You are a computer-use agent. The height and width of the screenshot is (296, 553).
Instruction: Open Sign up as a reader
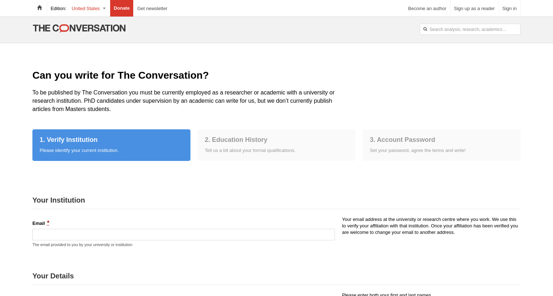(474, 8)
